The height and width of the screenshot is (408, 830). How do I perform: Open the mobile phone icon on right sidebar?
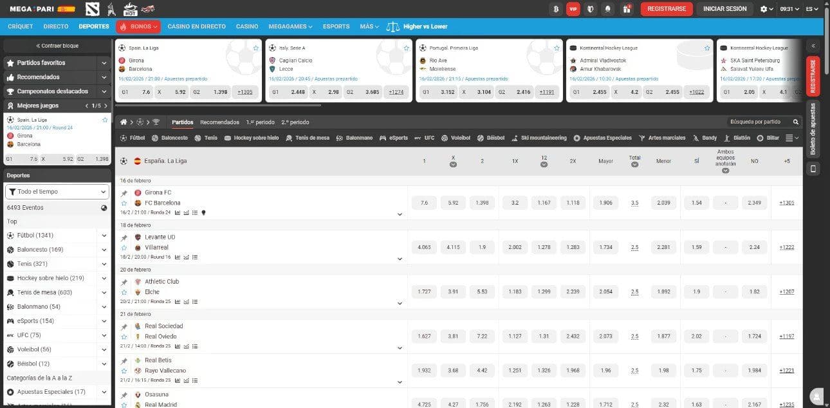click(813, 169)
